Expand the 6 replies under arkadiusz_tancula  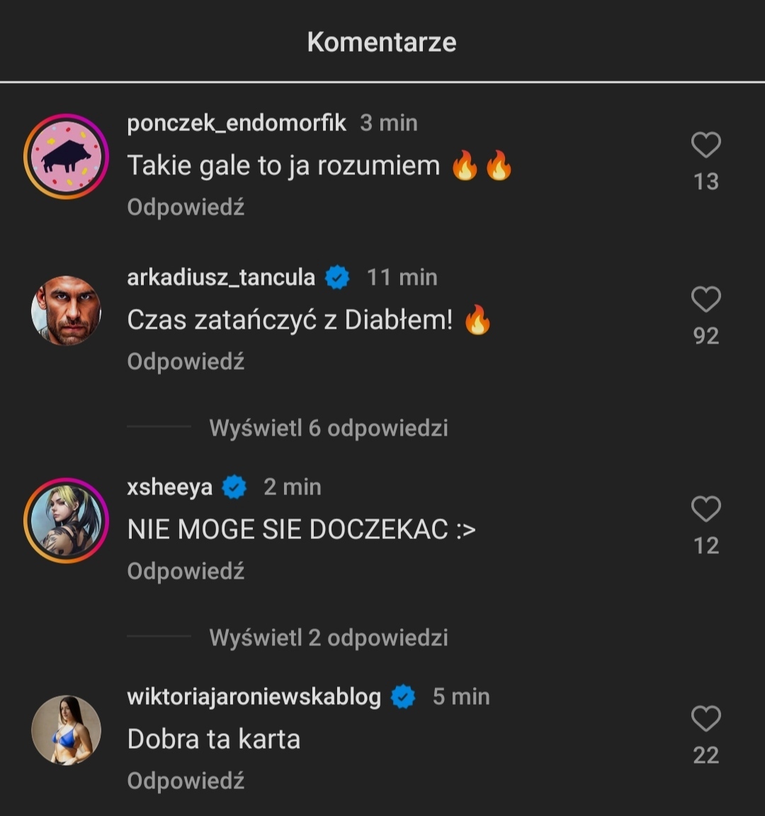coord(329,428)
